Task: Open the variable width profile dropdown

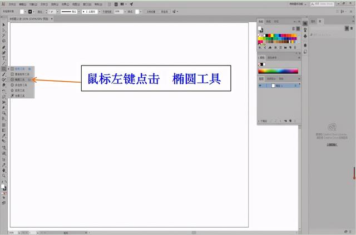Action: click(79, 12)
